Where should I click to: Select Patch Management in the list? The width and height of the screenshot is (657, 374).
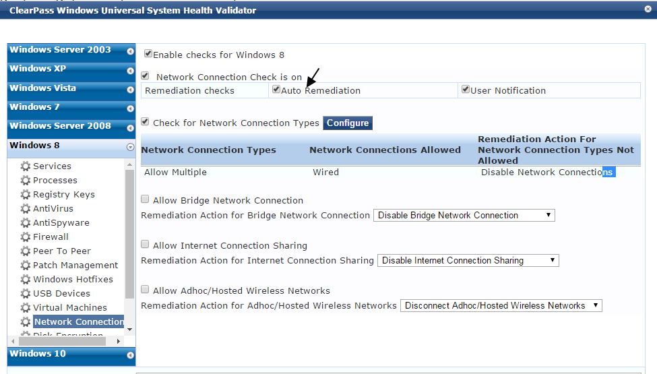coord(75,265)
